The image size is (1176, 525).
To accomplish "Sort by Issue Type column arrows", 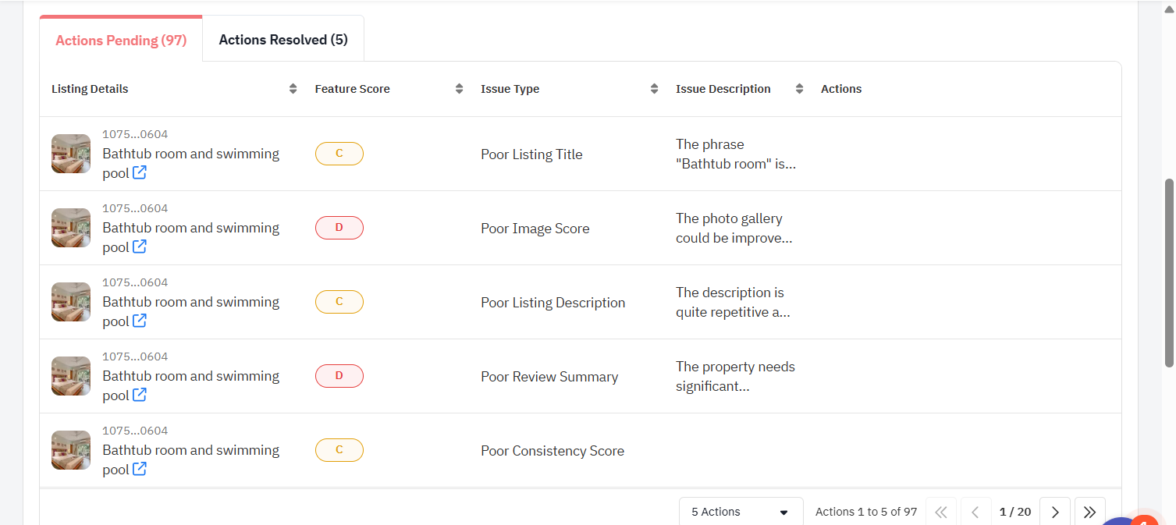I will [654, 89].
